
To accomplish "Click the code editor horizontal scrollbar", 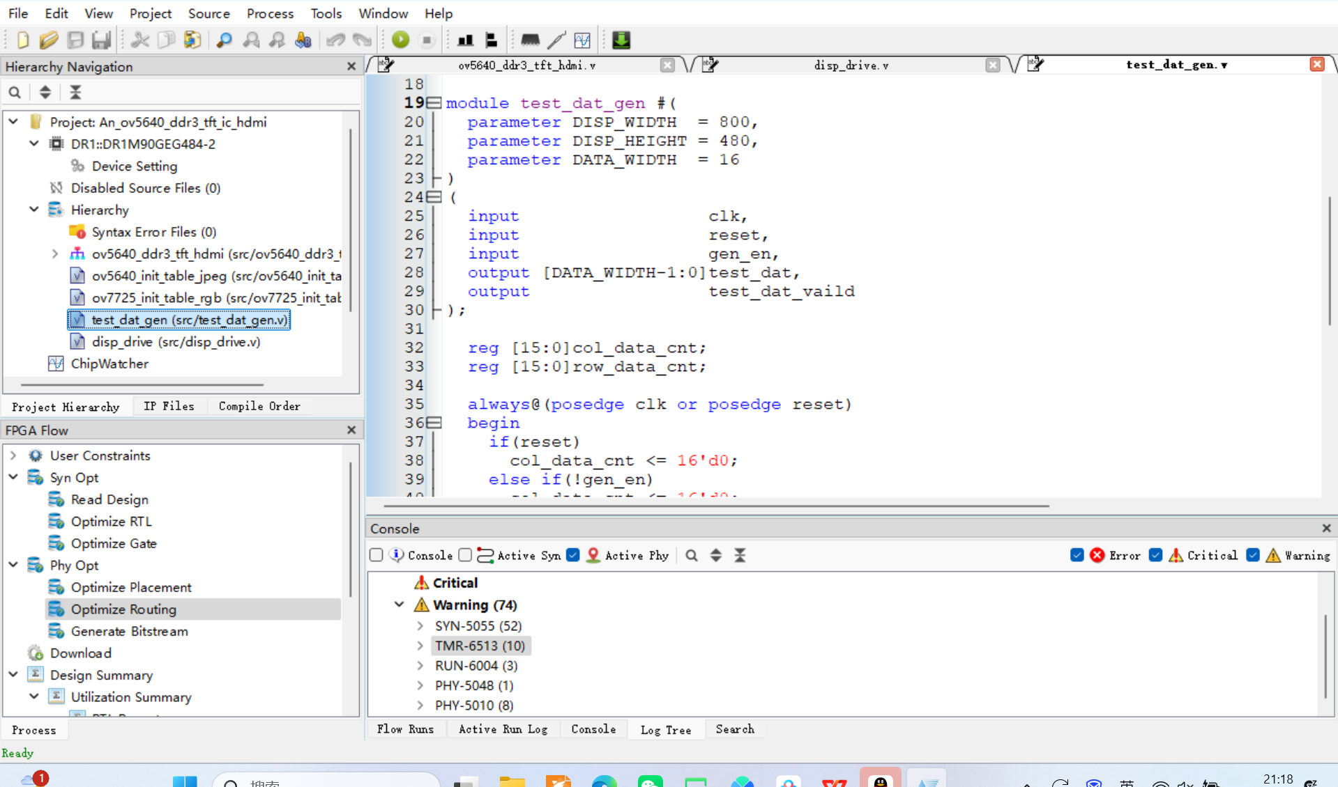I will tap(715, 506).
